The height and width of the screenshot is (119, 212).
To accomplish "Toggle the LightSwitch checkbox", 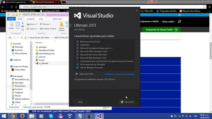I will [78, 45].
